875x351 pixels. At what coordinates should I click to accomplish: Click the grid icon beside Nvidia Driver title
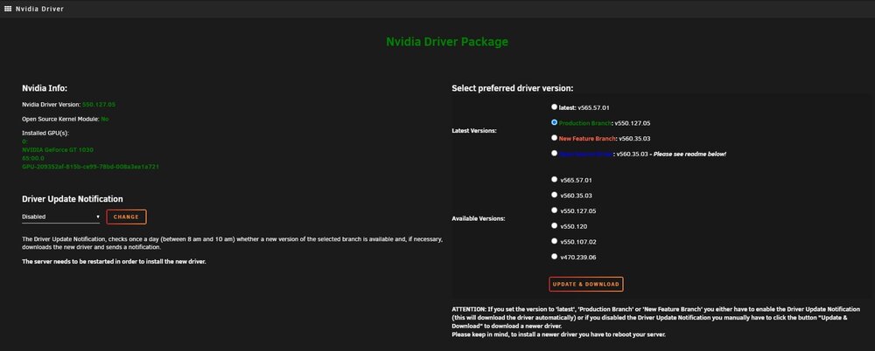coord(8,9)
